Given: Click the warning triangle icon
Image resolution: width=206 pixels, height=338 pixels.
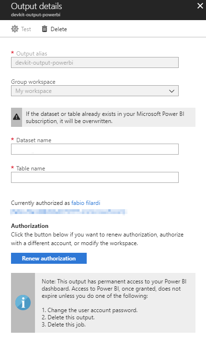Looking at the screenshot, I should 17,117.
